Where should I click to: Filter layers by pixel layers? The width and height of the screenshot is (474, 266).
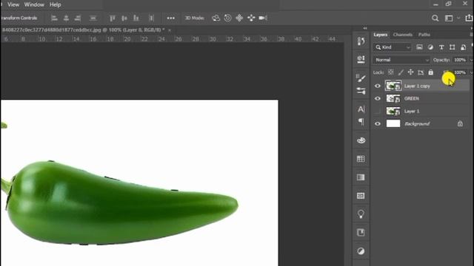pyautogui.click(x=419, y=47)
